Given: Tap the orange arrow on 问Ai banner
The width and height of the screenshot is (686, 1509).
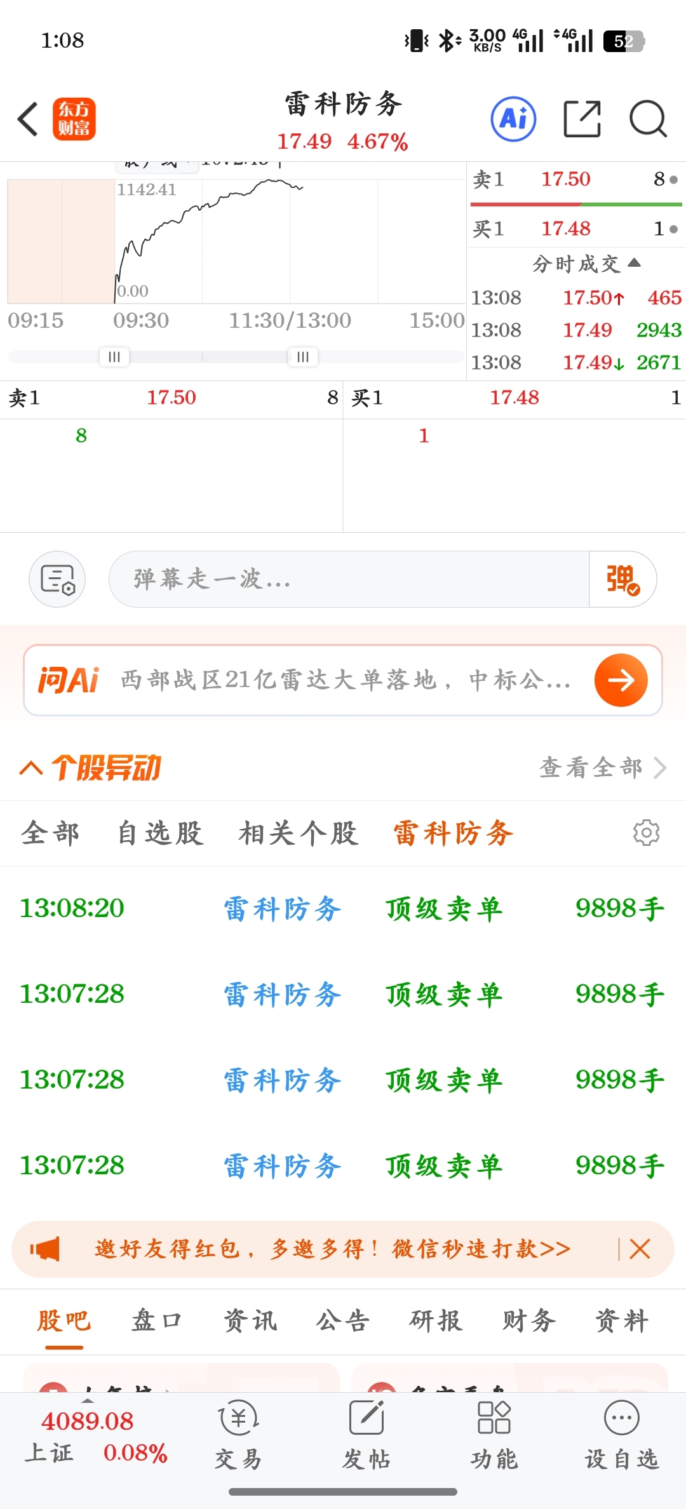Looking at the screenshot, I should (621, 680).
